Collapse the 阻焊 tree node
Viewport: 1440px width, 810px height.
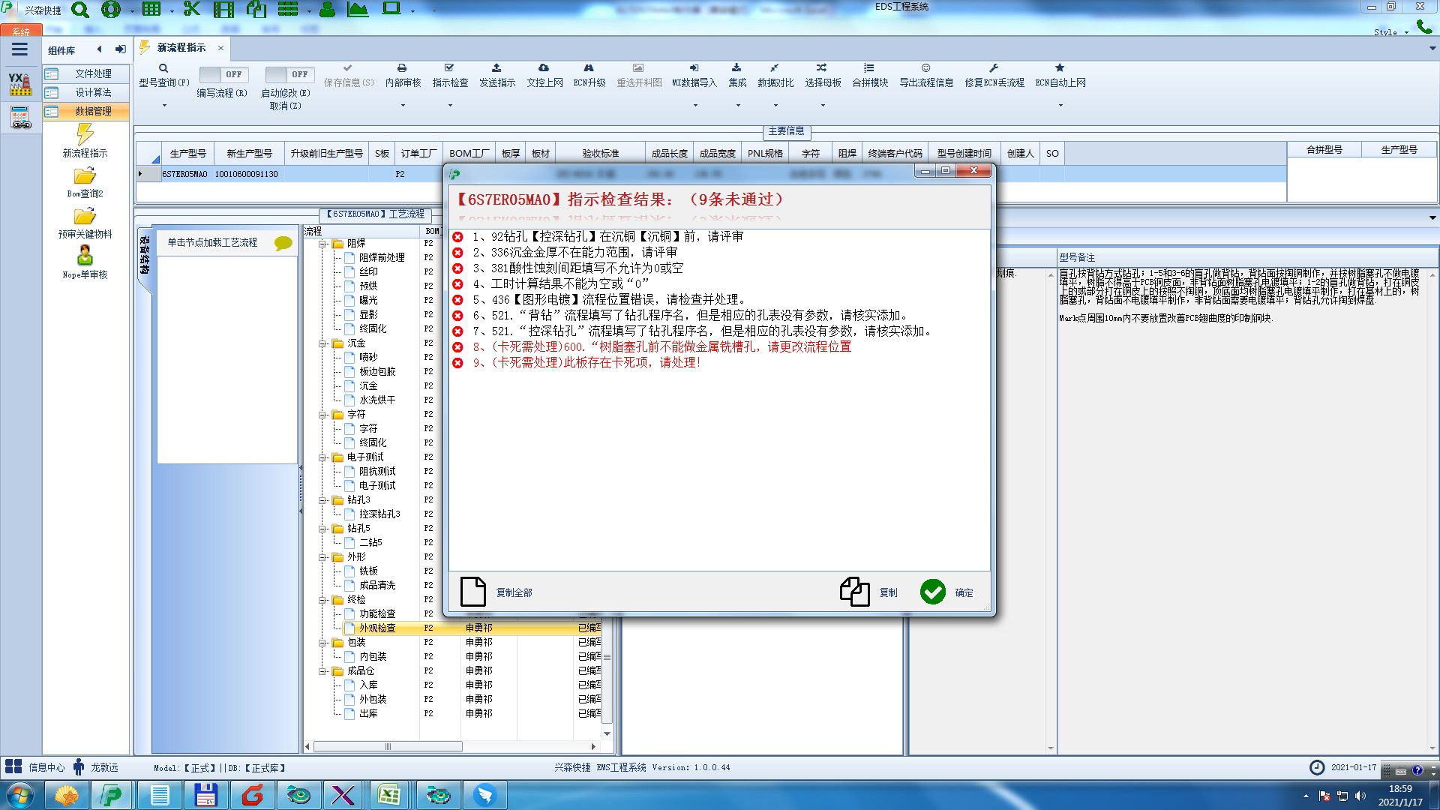click(323, 244)
